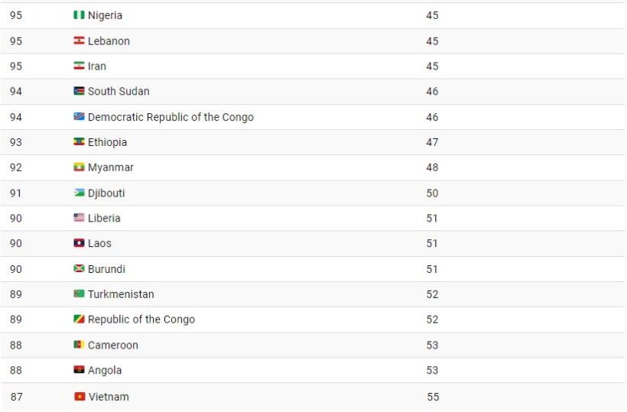Viewport: 627px width, 412px height.
Task: Open the Democratic Republic of the Congo link
Action: (x=171, y=117)
